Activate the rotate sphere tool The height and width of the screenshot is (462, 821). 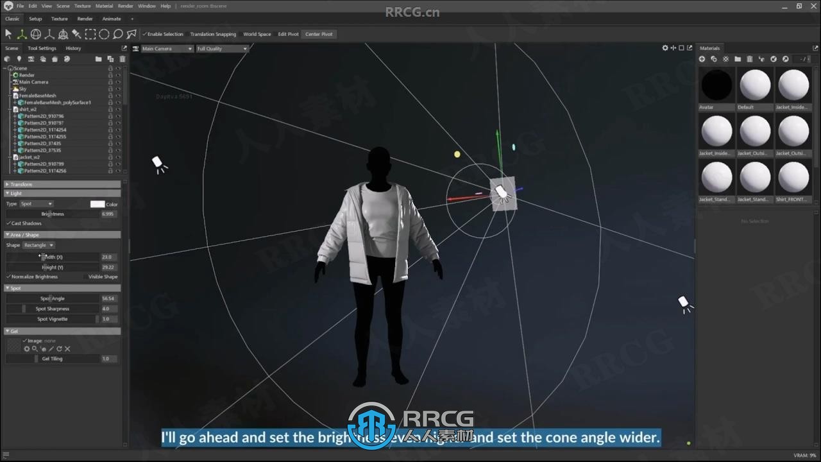(x=36, y=34)
